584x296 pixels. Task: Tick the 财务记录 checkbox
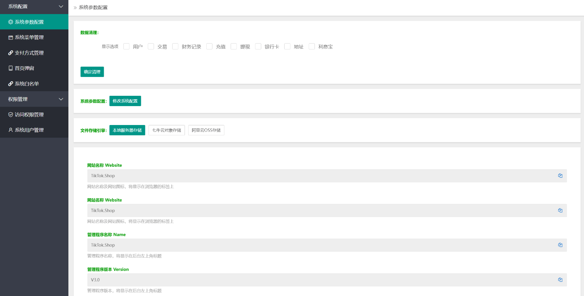click(175, 46)
